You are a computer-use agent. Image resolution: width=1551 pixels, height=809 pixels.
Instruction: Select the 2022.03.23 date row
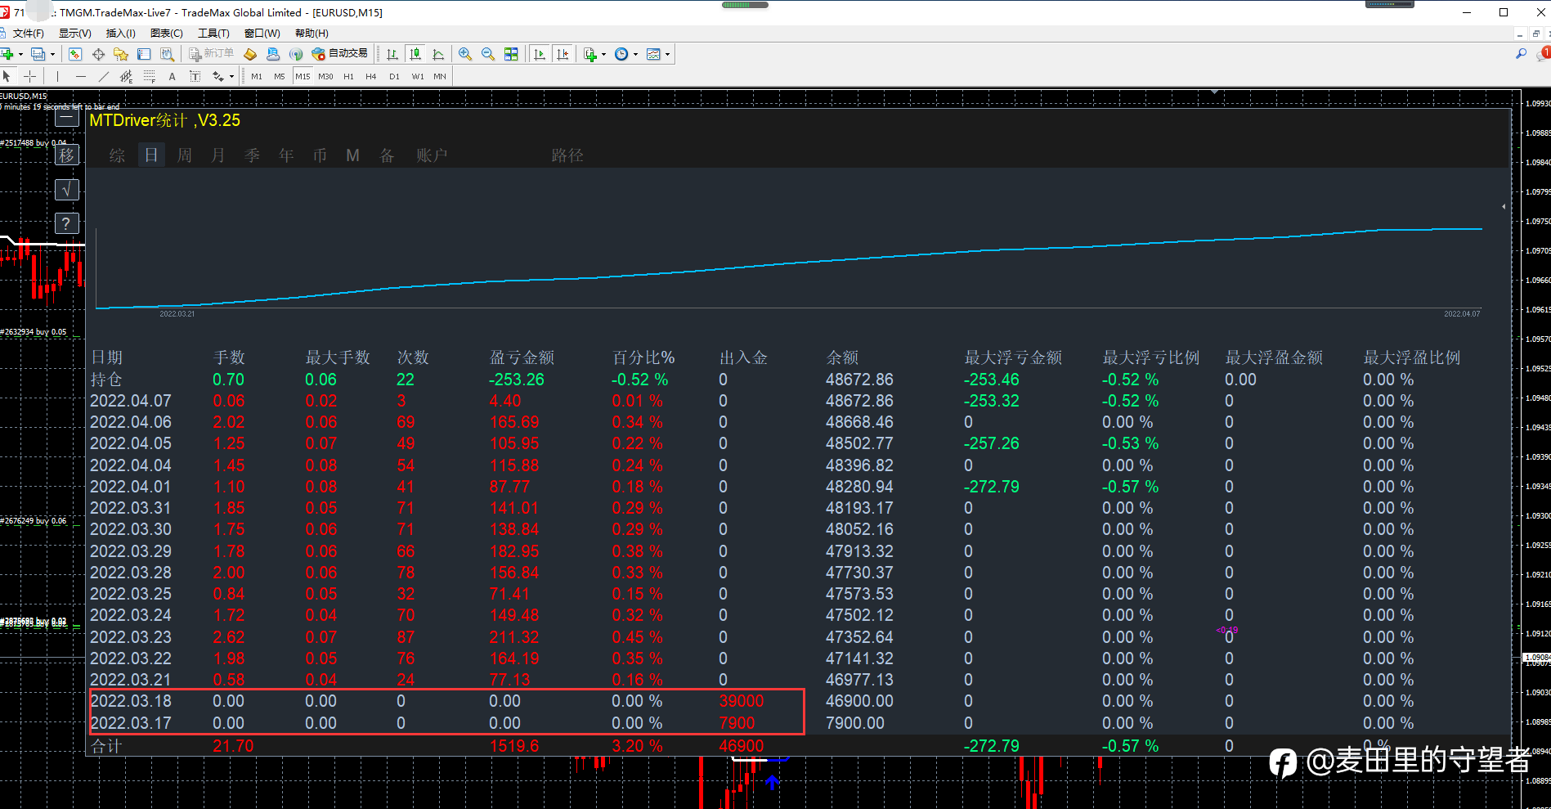tap(798, 637)
